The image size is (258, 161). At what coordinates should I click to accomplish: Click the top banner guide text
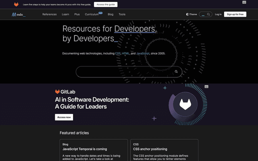pyautogui.click(x=57, y=4)
